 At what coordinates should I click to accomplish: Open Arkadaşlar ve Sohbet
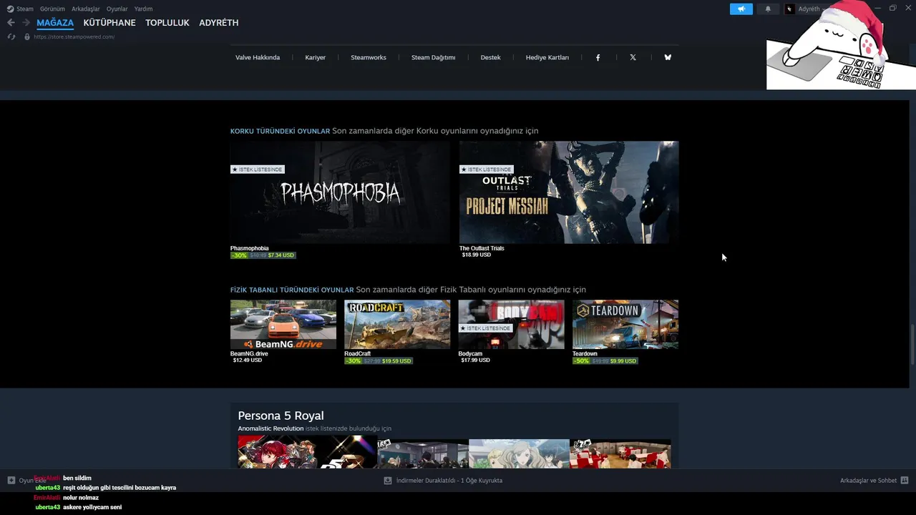point(868,481)
